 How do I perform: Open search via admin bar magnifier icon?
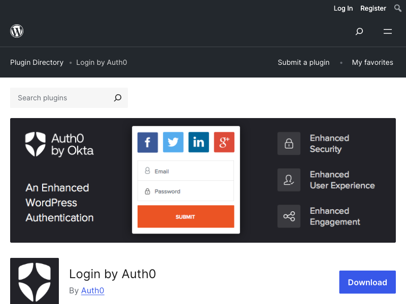point(398,8)
